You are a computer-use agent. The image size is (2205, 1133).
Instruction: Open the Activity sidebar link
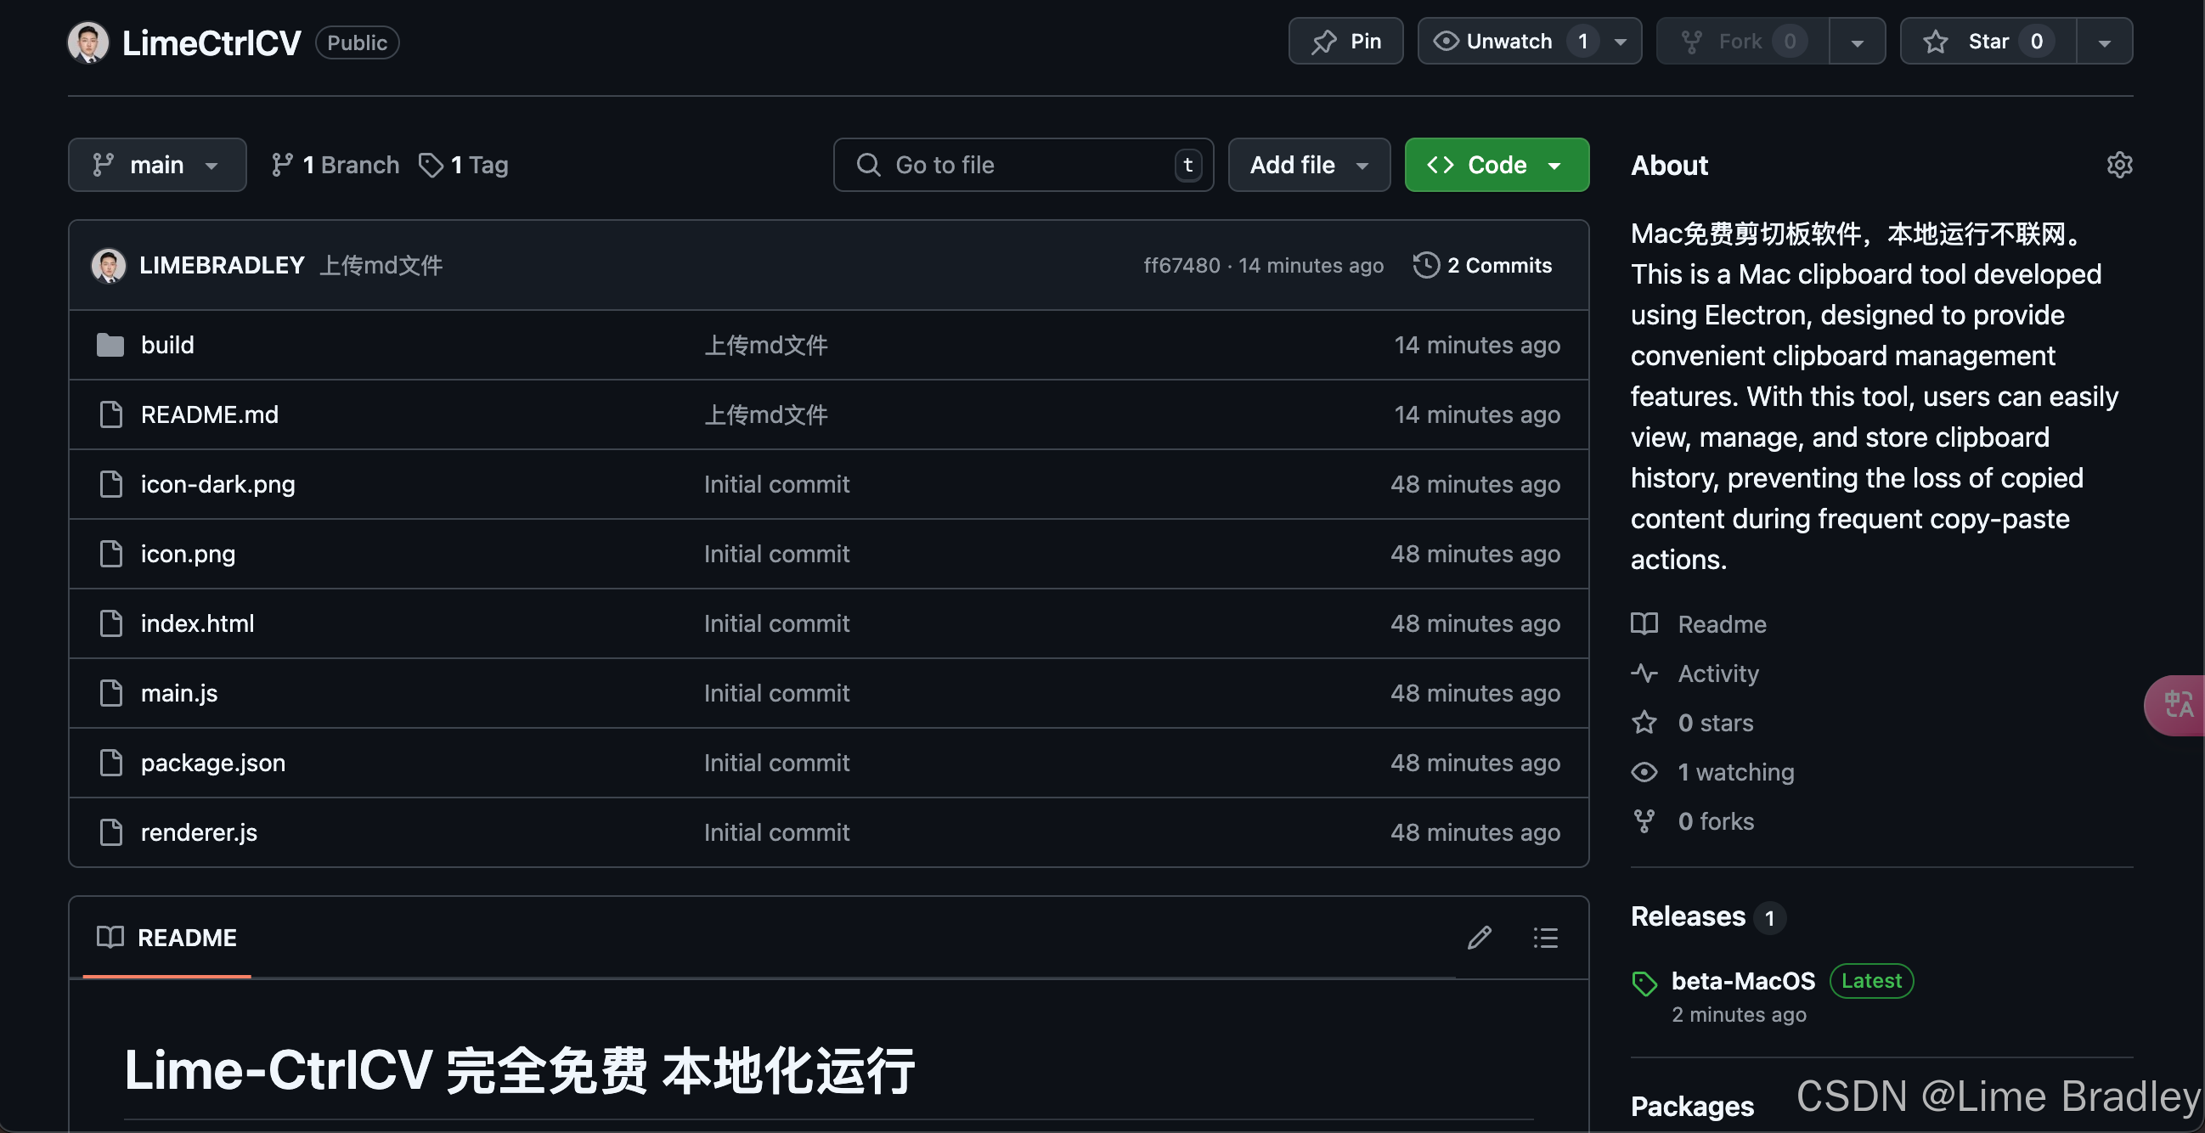(1717, 674)
